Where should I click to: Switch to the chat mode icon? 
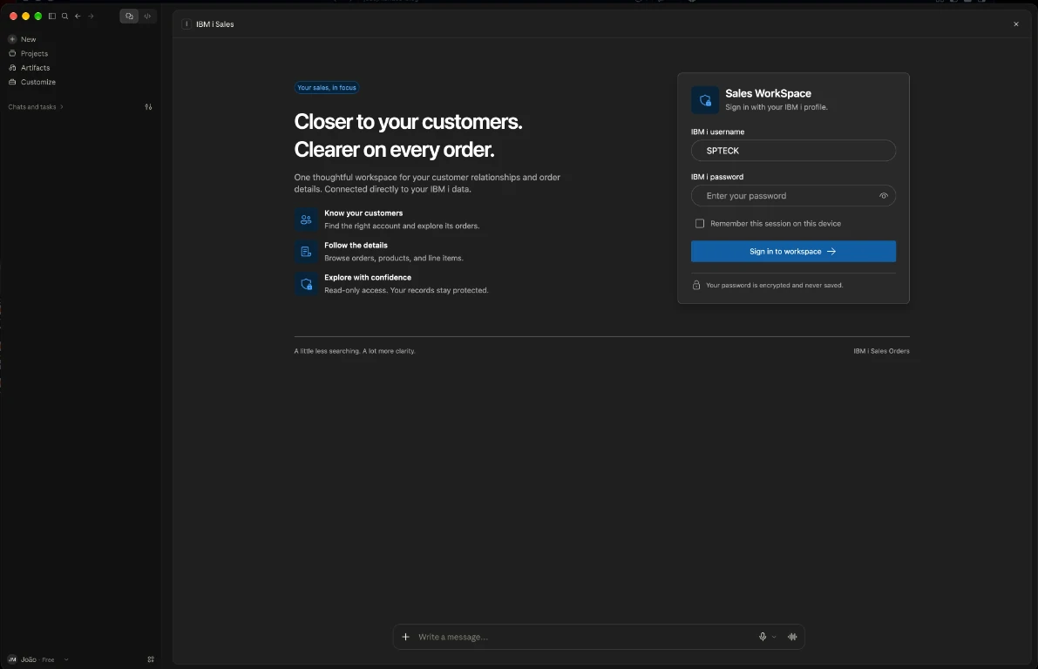(x=129, y=16)
